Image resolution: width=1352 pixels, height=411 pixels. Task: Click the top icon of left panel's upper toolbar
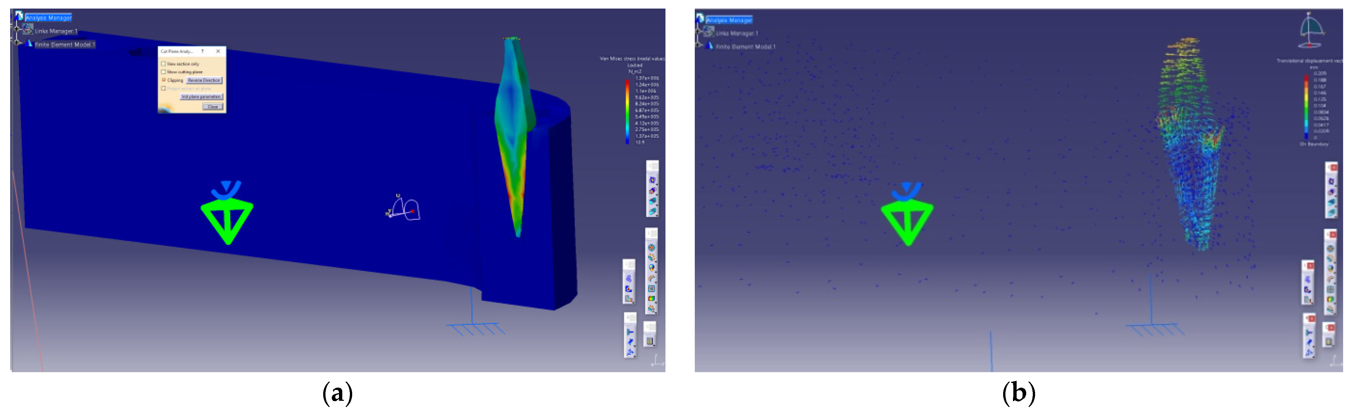tap(652, 180)
